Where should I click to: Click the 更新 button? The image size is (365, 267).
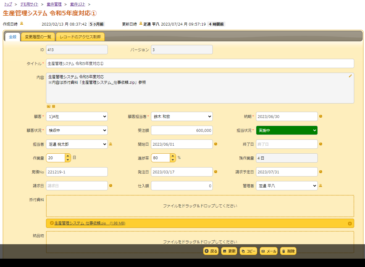point(229,251)
